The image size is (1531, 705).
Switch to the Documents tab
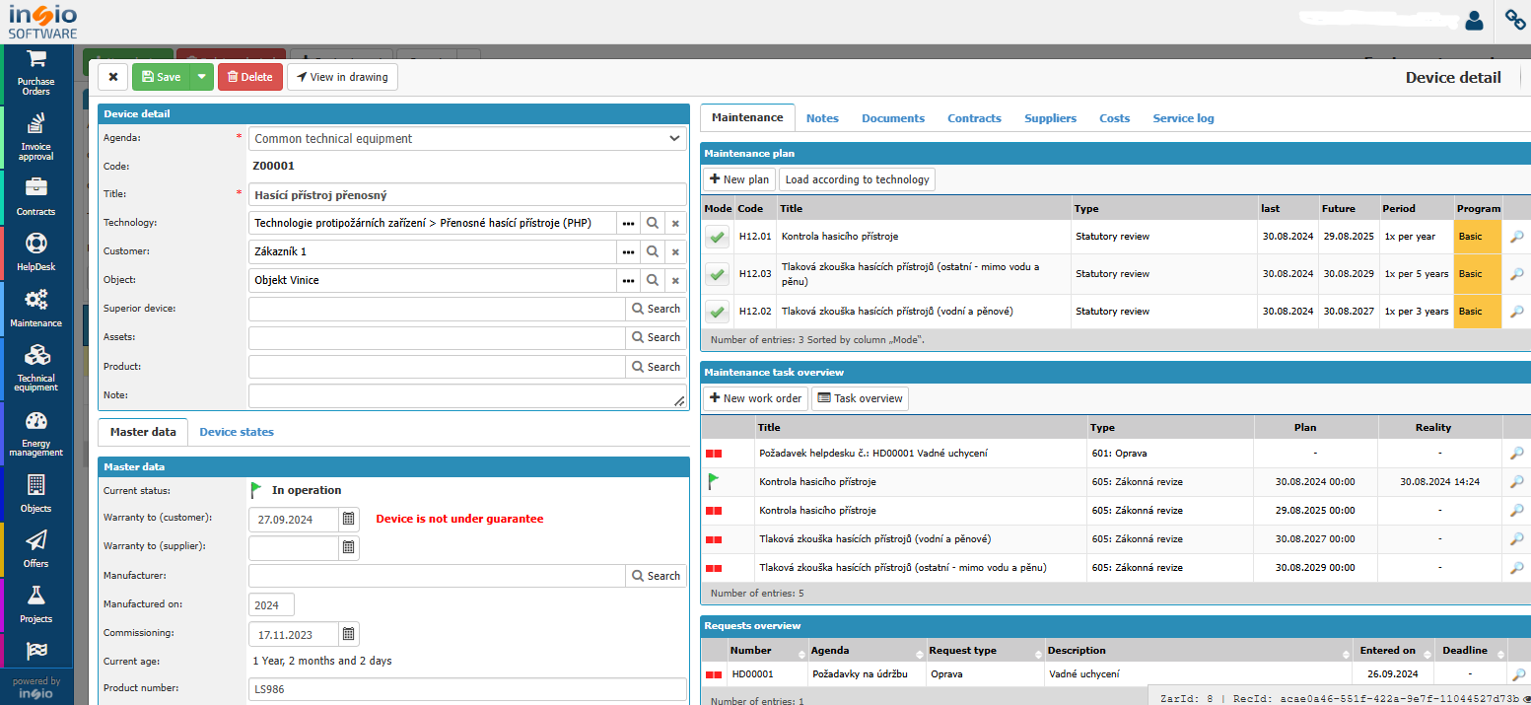click(x=891, y=117)
